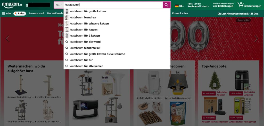Open the Erneut kaufen nav link

180,13
